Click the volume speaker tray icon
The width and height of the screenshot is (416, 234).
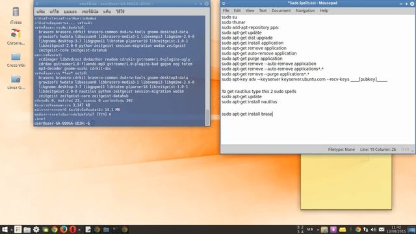coord(374,229)
